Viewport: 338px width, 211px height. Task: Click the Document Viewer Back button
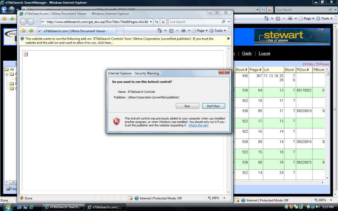coord(23,22)
